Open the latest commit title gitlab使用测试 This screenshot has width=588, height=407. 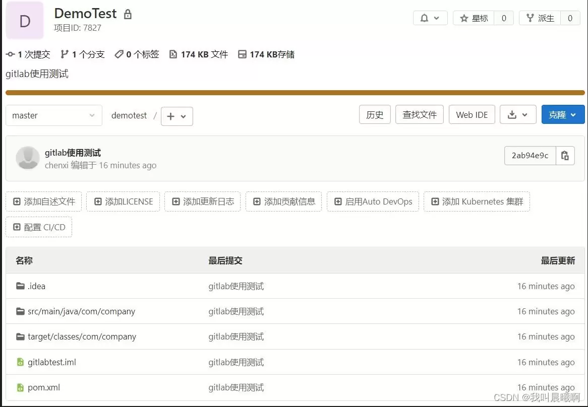point(73,153)
